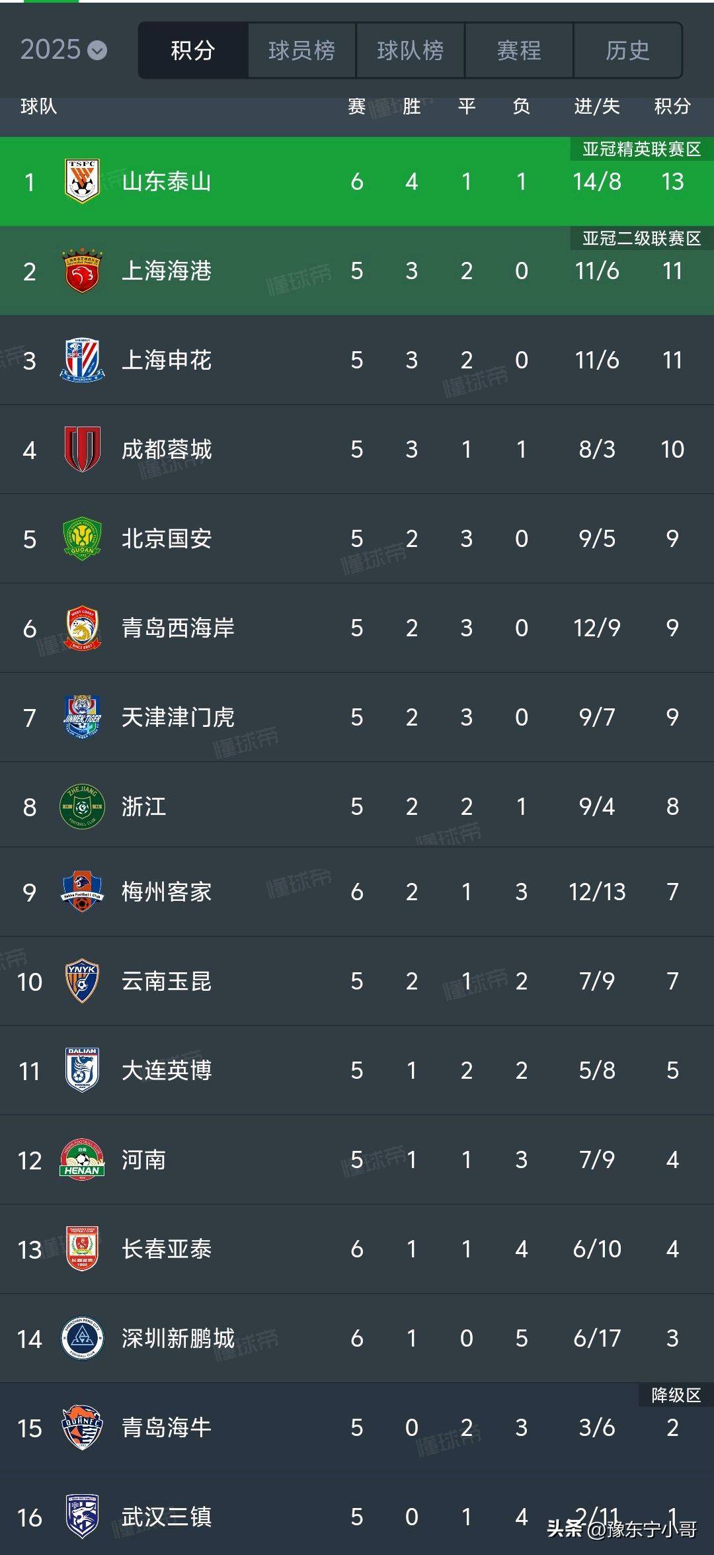
Task: Click the 上海申花 team badge
Action: pos(82,360)
